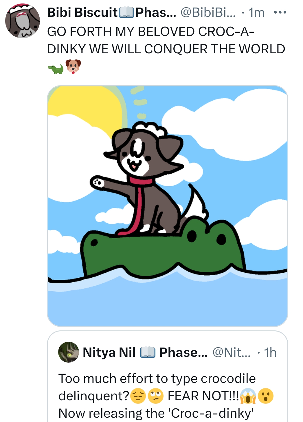Click the @Nit... handle in quoted tweet

(x=232, y=352)
